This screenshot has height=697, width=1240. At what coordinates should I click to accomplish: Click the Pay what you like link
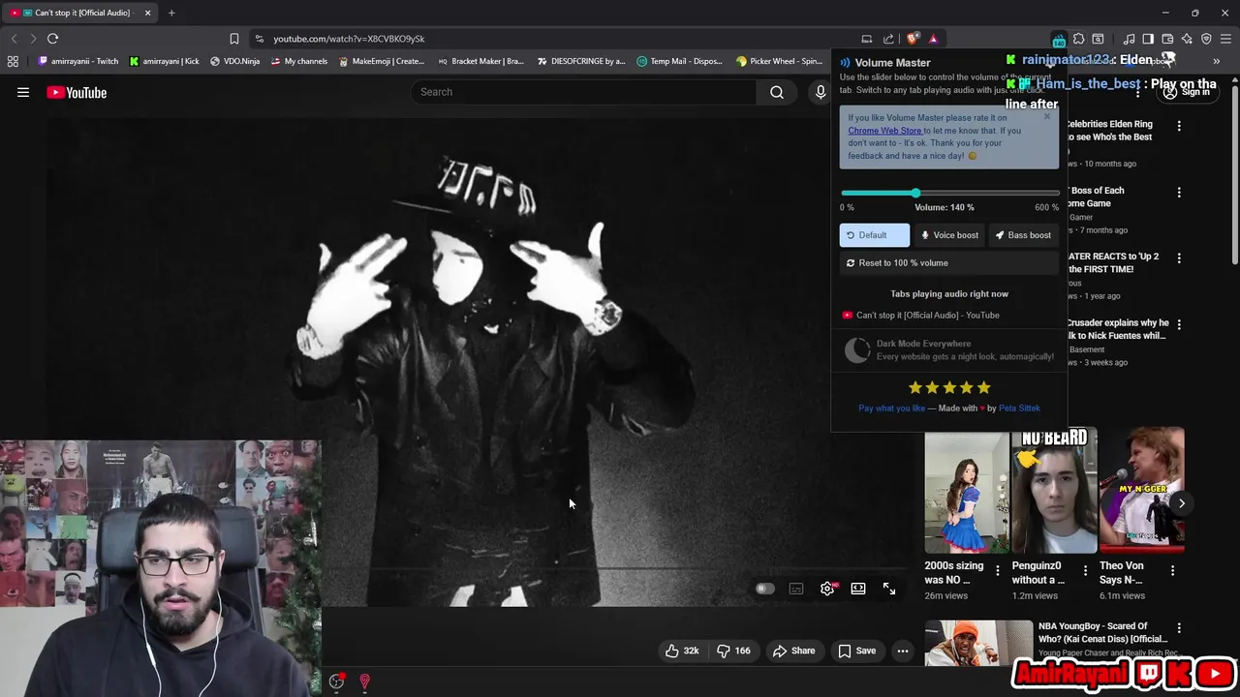891,409
